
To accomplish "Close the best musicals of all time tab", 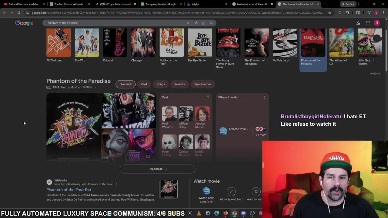I will tap(272, 4).
